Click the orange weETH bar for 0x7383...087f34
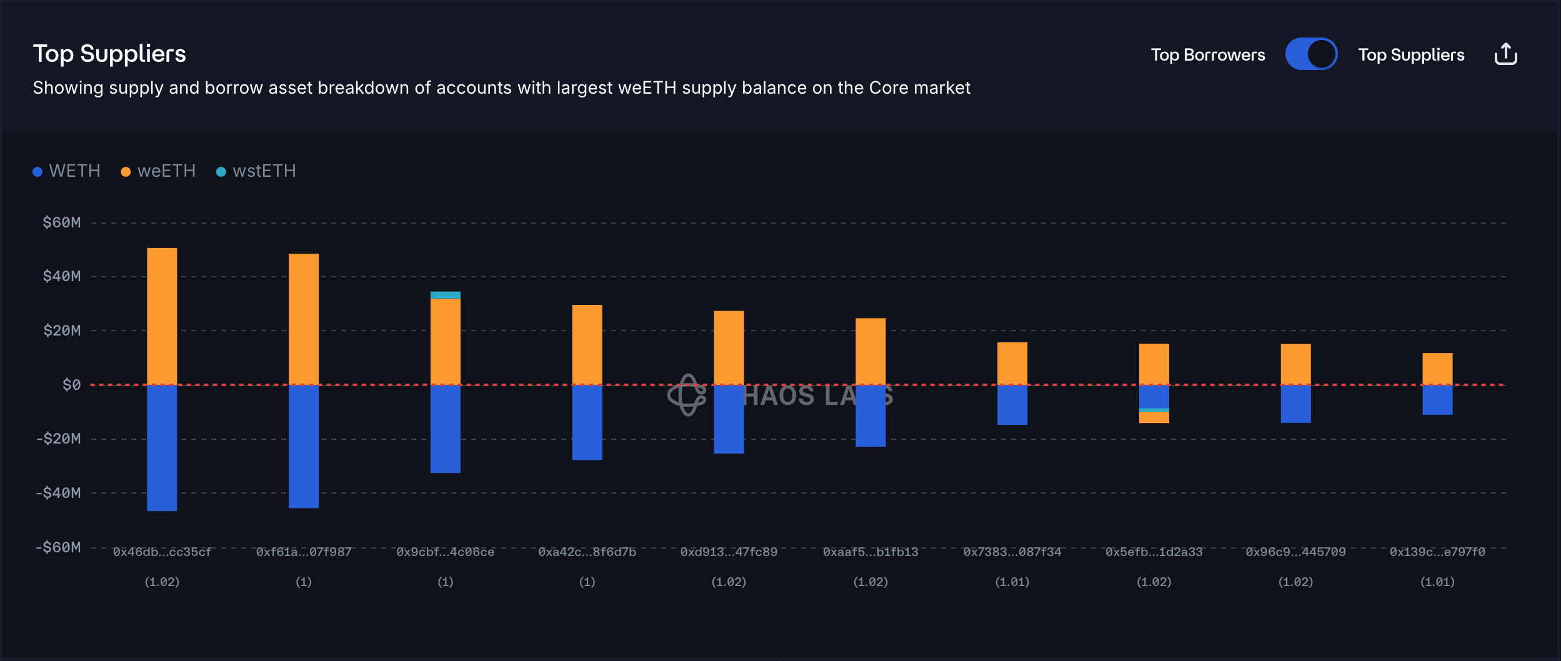This screenshot has width=1561, height=661. pyautogui.click(x=1012, y=363)
